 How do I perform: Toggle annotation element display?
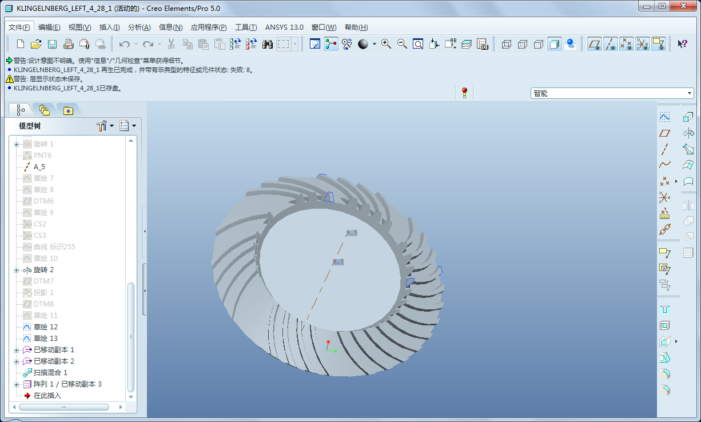(x=659, y=44)
